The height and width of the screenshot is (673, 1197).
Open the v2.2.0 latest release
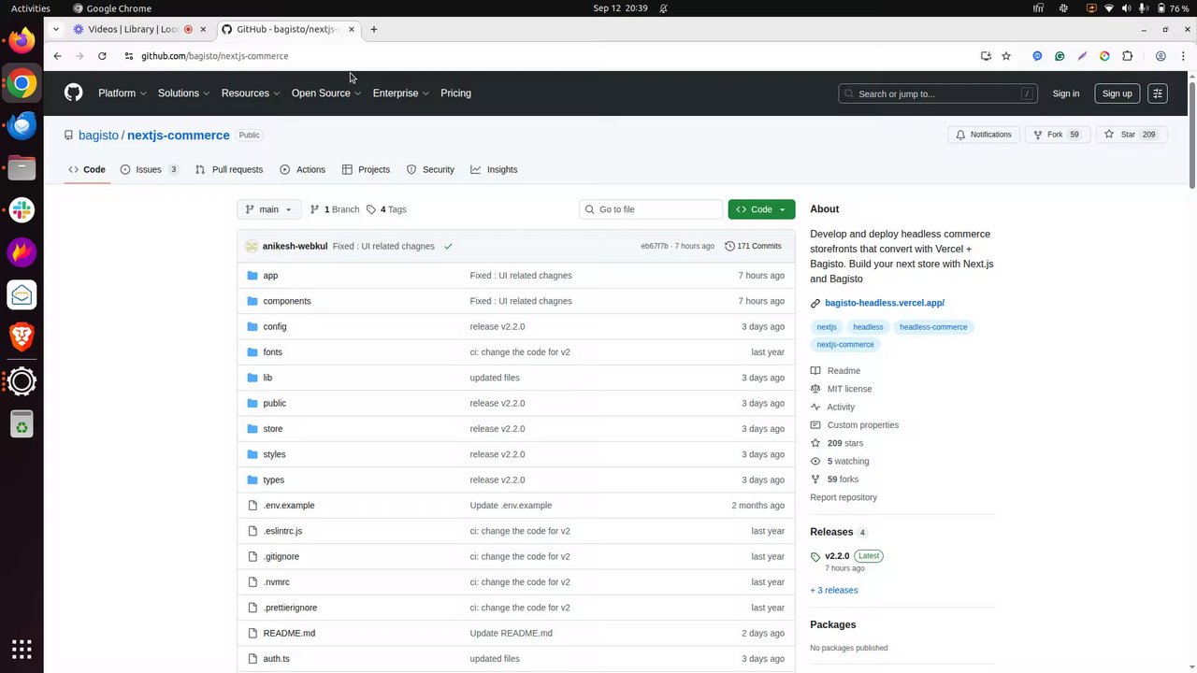(837, 555)
